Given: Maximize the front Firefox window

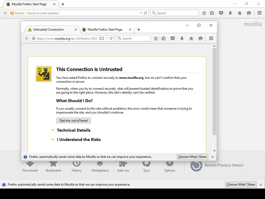Looking at the screenshot, I should [x=199, y=25].
